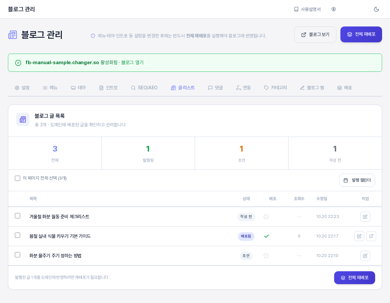Open post 화분 물주기 주기 정하는 방법

coord(55,256)
